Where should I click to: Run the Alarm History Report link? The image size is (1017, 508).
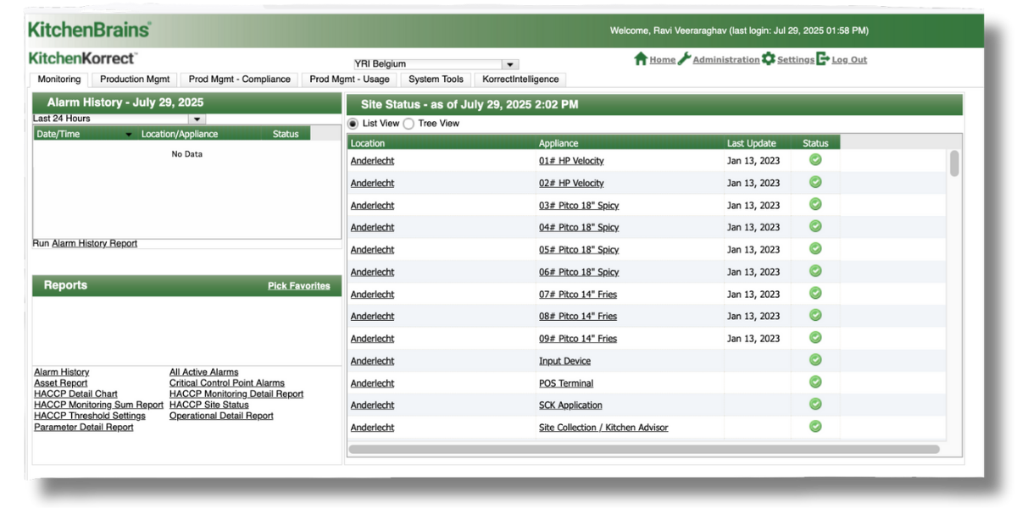tap(94, 244)
